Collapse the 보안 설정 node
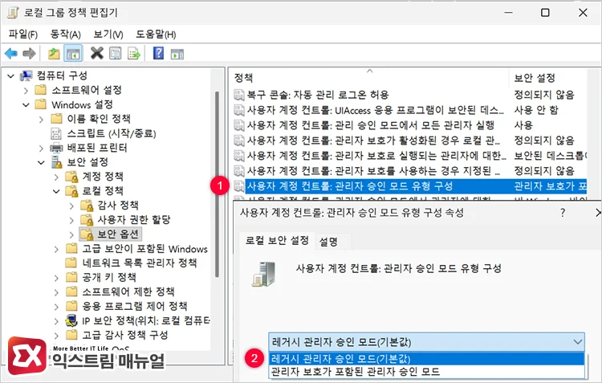The width and height of the screenshot is (602, 383). (41, 162)
